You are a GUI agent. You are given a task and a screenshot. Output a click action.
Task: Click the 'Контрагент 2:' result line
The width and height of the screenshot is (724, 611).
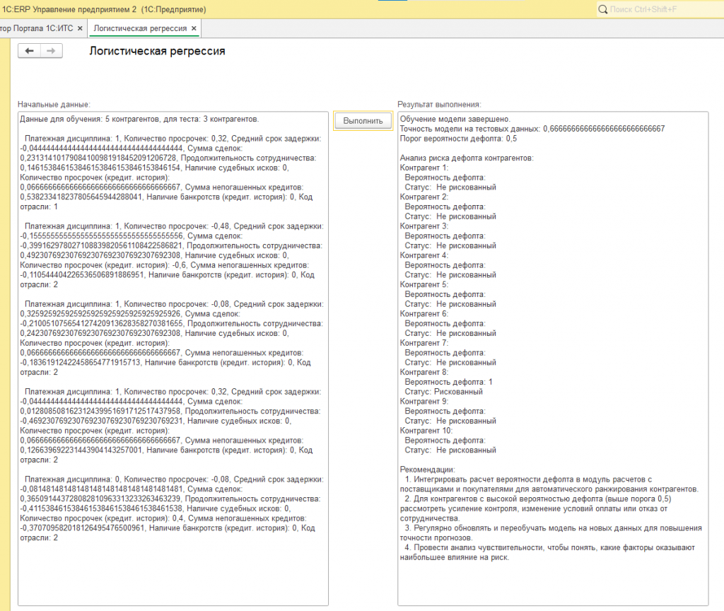[x=424, y=197]
